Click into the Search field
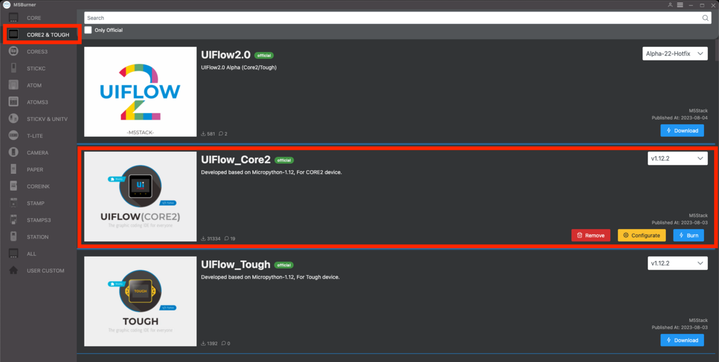 point(398,18)
